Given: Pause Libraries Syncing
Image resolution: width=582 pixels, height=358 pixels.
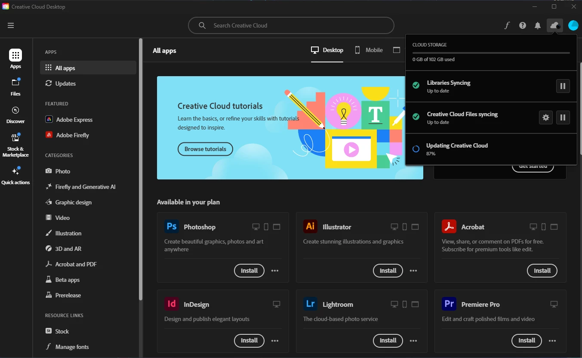Looking at the screenshot, I should point(563,86).
